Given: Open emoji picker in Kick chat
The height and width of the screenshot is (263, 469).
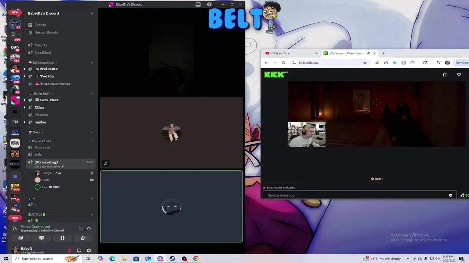Looking at the screenshot, I should tap(451, 195).
